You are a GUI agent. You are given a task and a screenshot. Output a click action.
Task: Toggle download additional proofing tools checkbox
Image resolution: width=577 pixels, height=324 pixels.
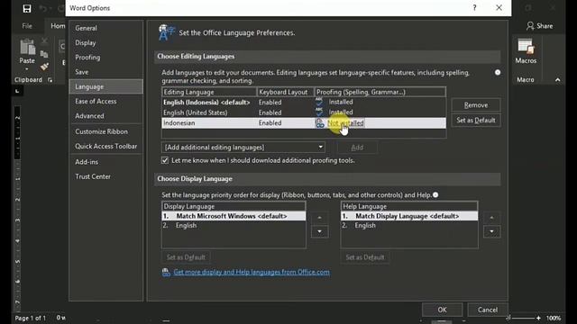click(x=165, y=160)
